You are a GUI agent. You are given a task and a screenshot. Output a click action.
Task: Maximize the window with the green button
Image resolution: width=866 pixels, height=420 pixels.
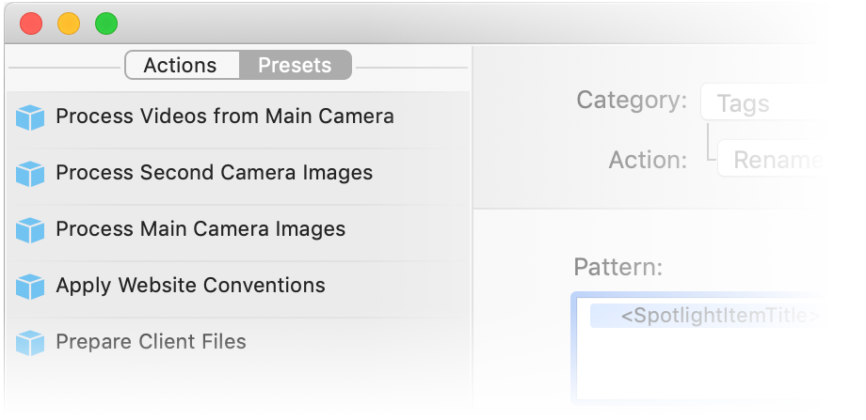[106, 23]
